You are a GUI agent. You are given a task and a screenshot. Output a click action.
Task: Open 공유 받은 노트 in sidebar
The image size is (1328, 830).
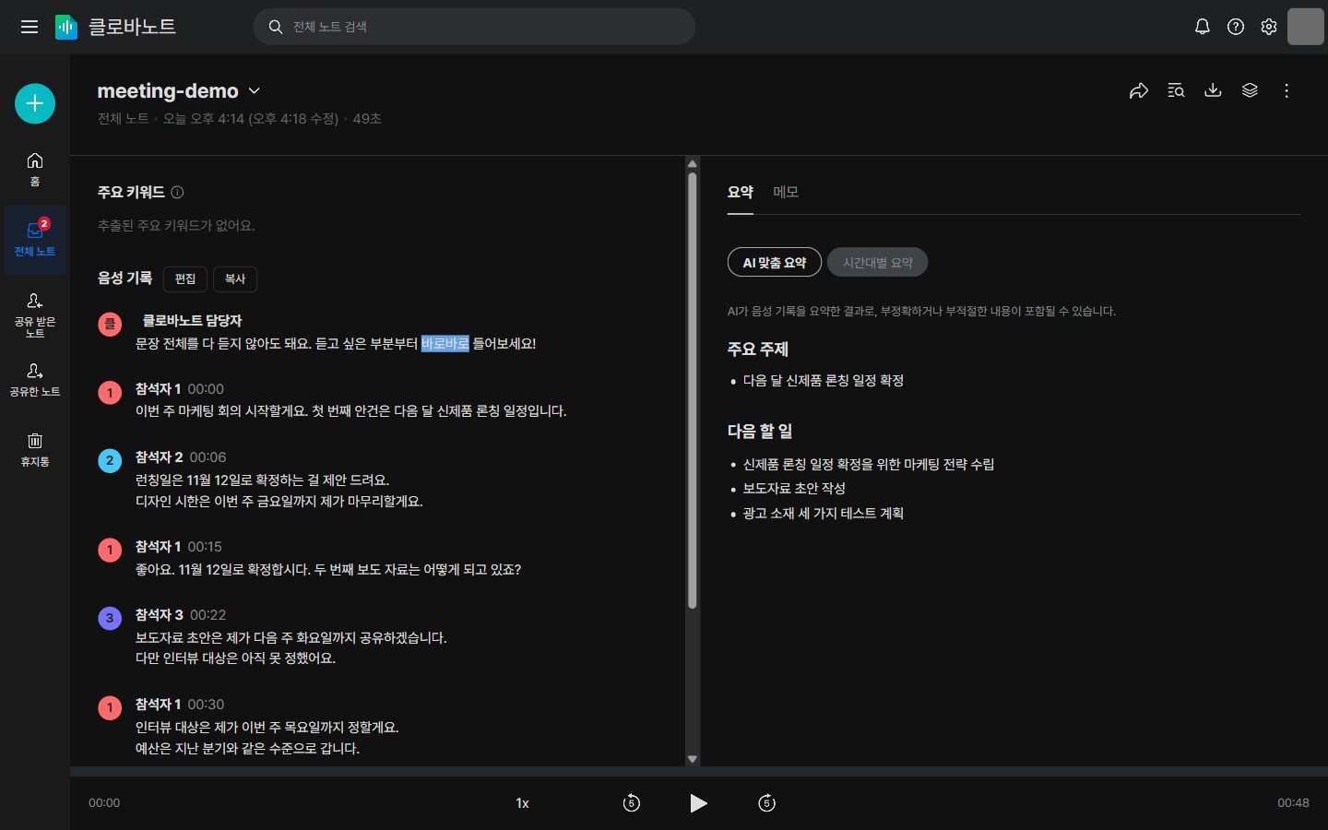point(35,314)
